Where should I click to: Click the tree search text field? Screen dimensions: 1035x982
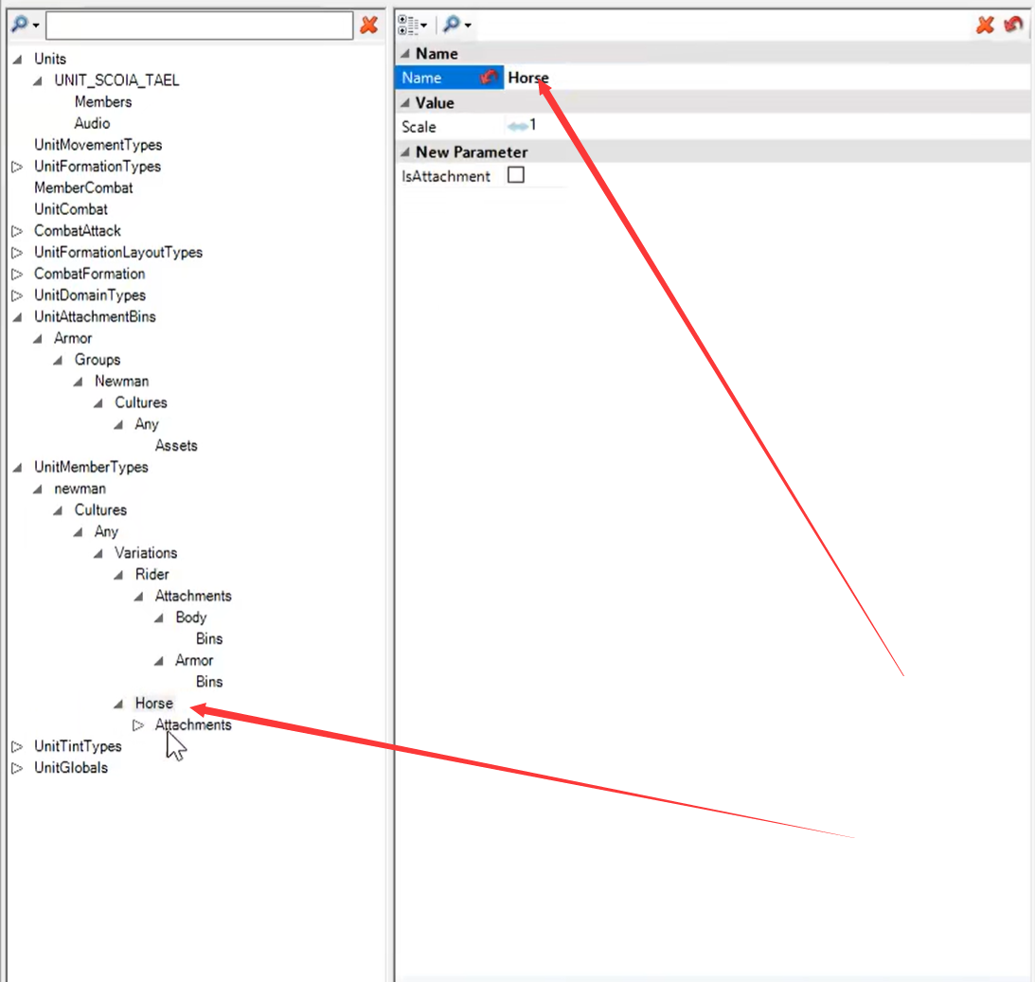[x=200, y=25]
